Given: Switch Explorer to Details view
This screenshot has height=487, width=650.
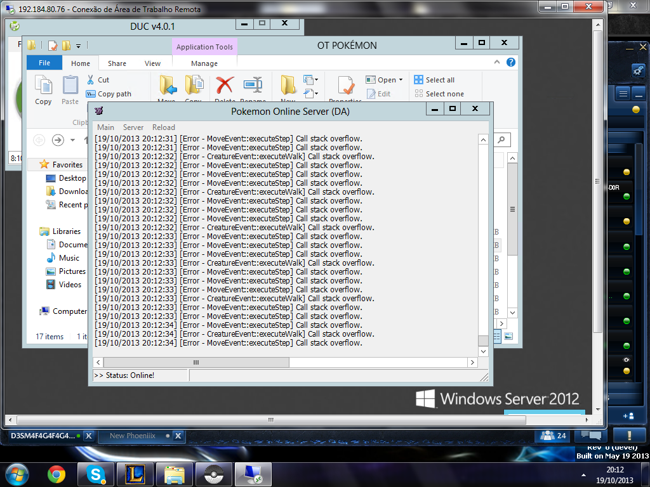Looking at the screenshot, I should pos(497,336).
